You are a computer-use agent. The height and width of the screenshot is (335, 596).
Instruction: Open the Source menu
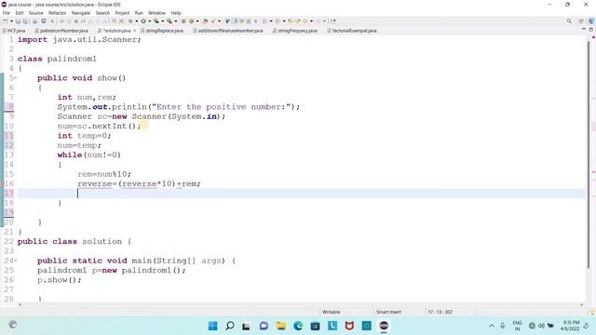36,13
